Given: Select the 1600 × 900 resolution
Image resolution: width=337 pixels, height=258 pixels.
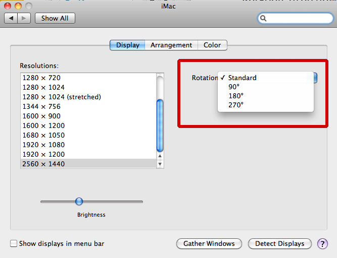Looking at the screenshot, I should coord(88,116).
